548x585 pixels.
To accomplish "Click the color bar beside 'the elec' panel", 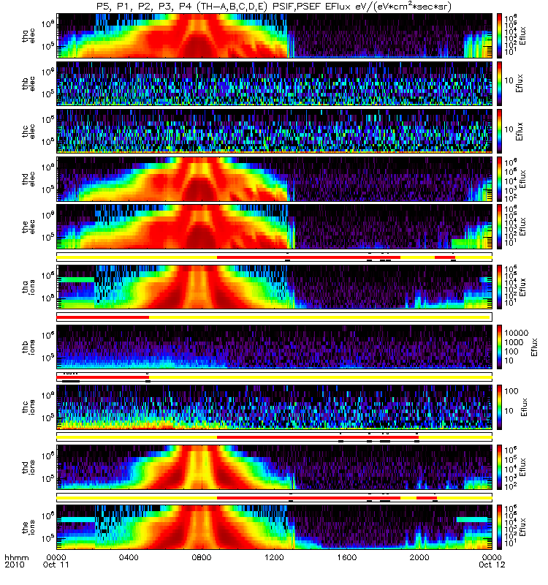I will pyautogui.click(x=500, y=227).
